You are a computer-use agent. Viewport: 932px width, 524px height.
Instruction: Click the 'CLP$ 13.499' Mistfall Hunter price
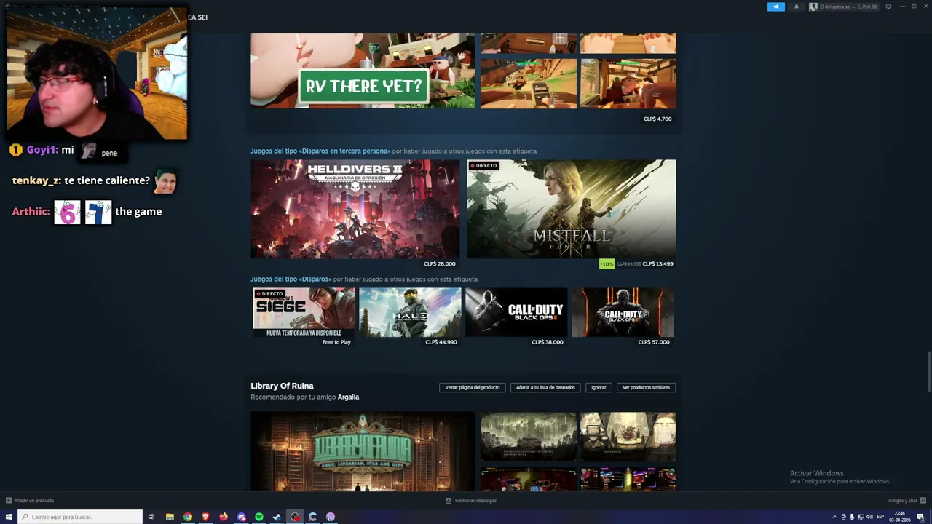pos(657,264)
